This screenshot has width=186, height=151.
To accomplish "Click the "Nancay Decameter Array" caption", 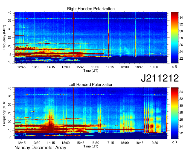I will tap(40, 148).
